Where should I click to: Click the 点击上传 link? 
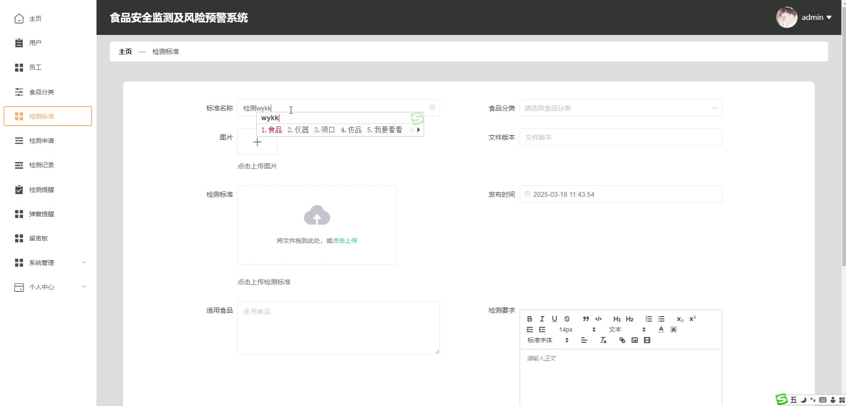(345, 241)
